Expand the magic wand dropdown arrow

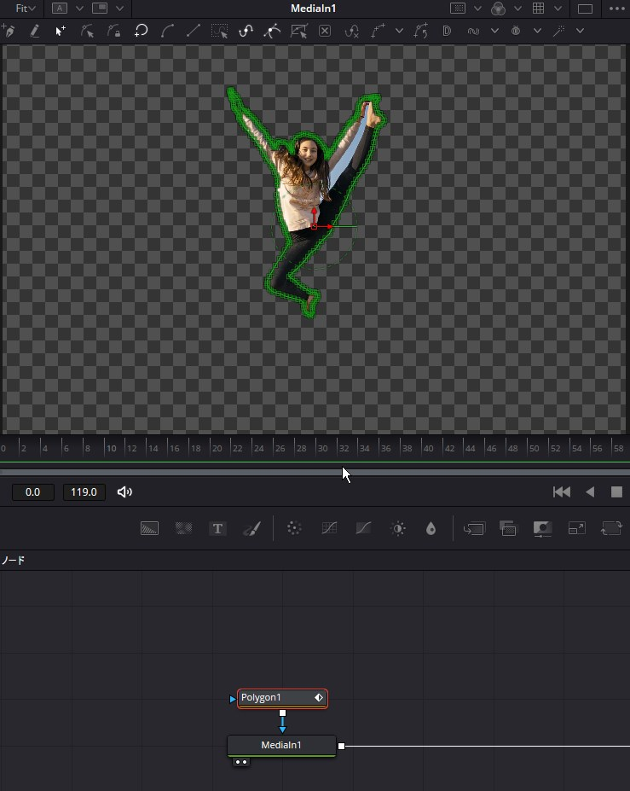click(580, 31)
